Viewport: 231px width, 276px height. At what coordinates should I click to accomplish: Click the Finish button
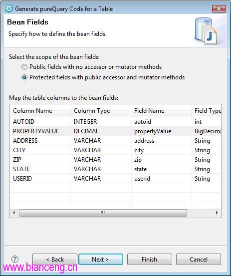[x=150, y=259]
